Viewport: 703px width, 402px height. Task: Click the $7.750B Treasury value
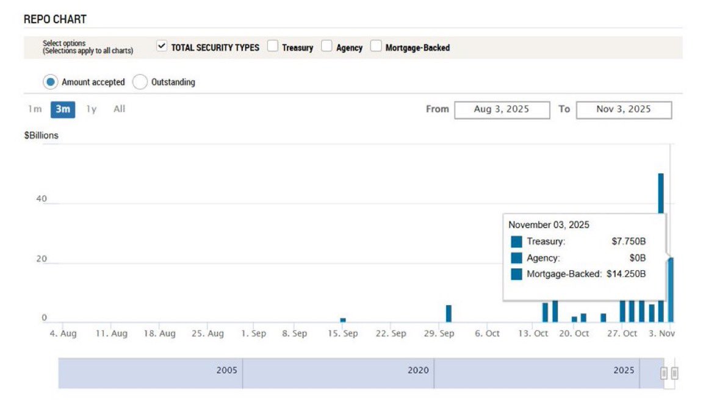[629, 242]
